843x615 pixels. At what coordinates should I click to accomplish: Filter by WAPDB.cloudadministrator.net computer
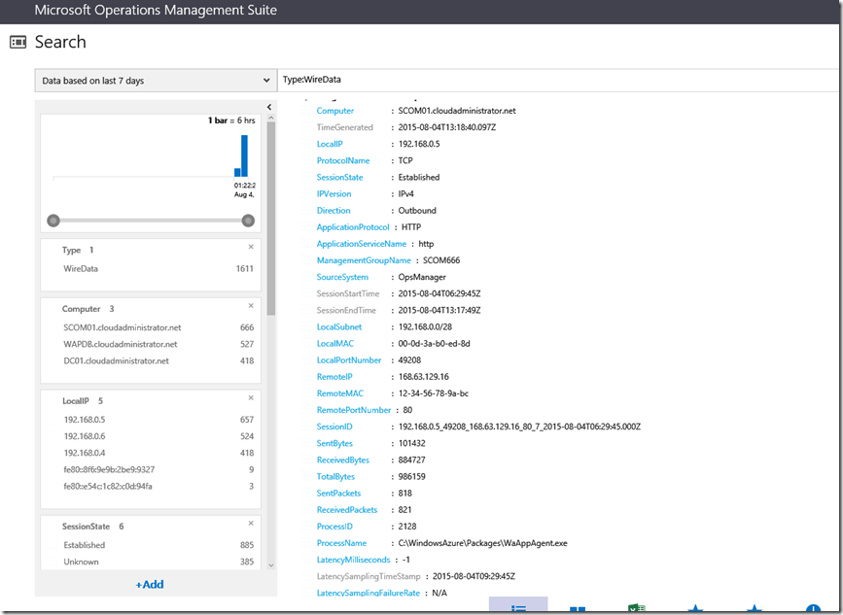coord(121,344)
